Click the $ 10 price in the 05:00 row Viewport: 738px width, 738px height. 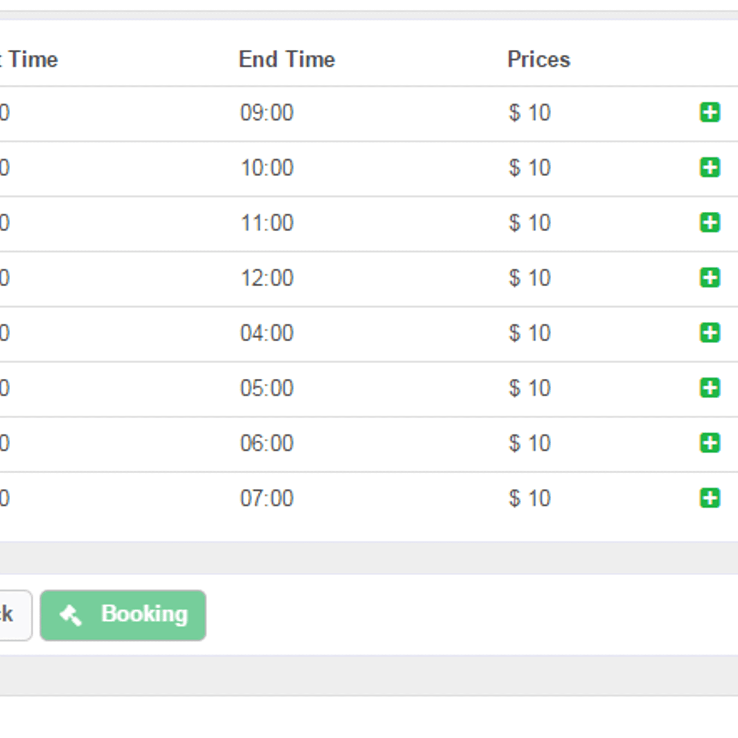click(x=530, y=388)
